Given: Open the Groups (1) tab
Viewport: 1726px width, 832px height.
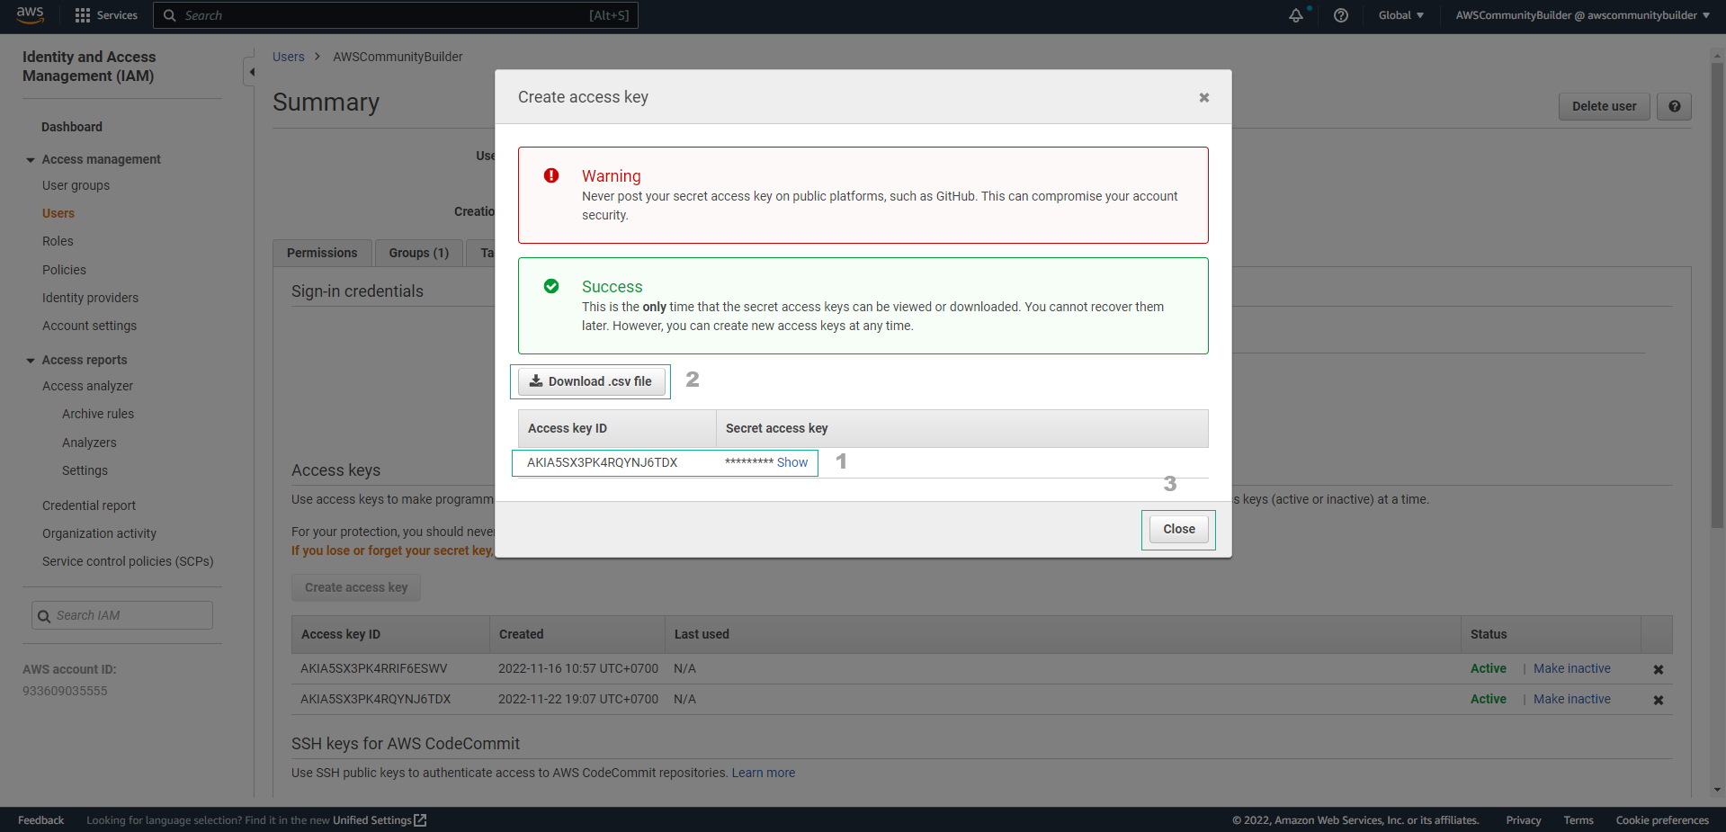Looking at the screenshot, I should 417,253.
